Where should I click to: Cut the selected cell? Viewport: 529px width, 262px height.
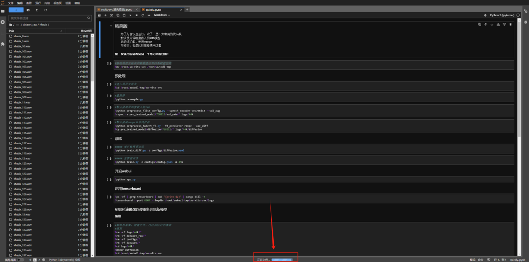tap(112, 15)
